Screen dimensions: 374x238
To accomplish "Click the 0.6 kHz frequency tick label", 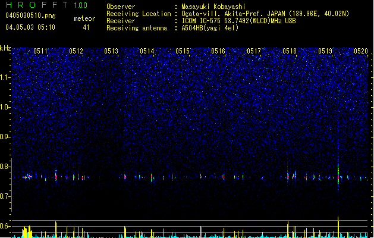I will click(x=5, y=226).
